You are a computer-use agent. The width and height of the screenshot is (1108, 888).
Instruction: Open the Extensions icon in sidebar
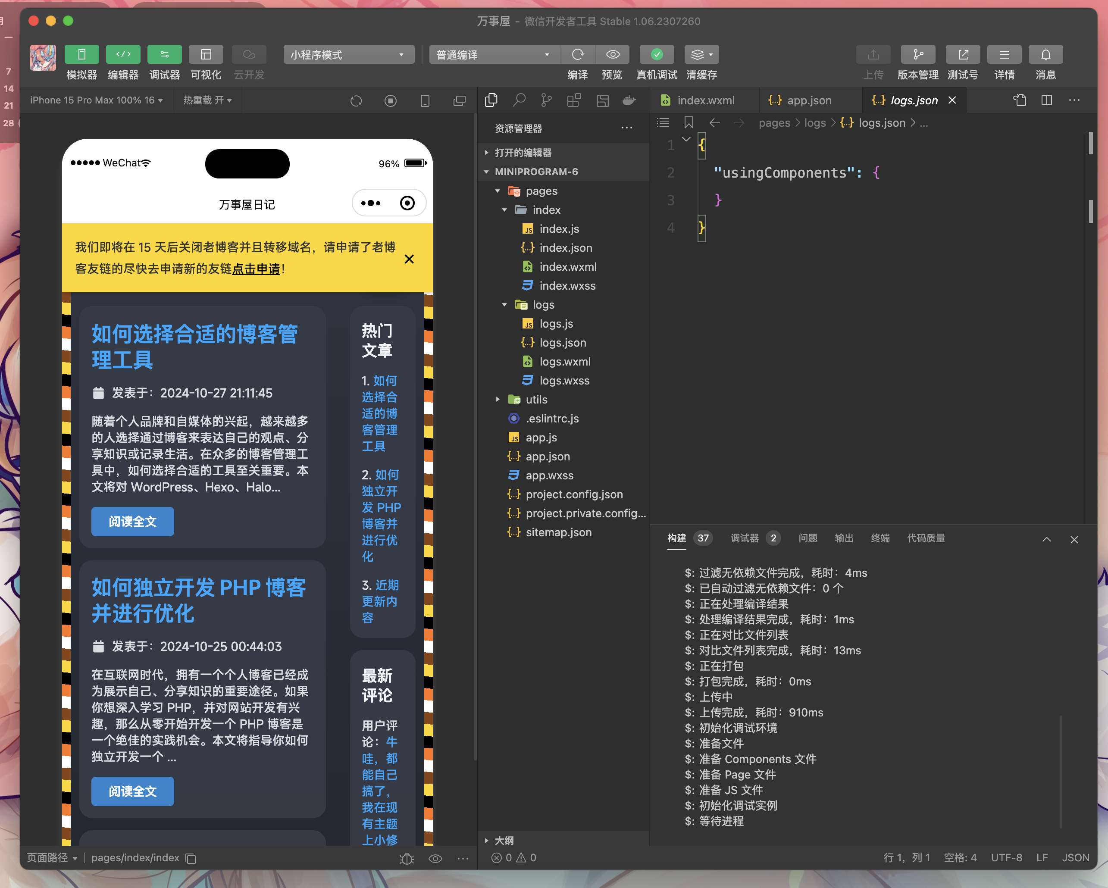tap(574, 100)
